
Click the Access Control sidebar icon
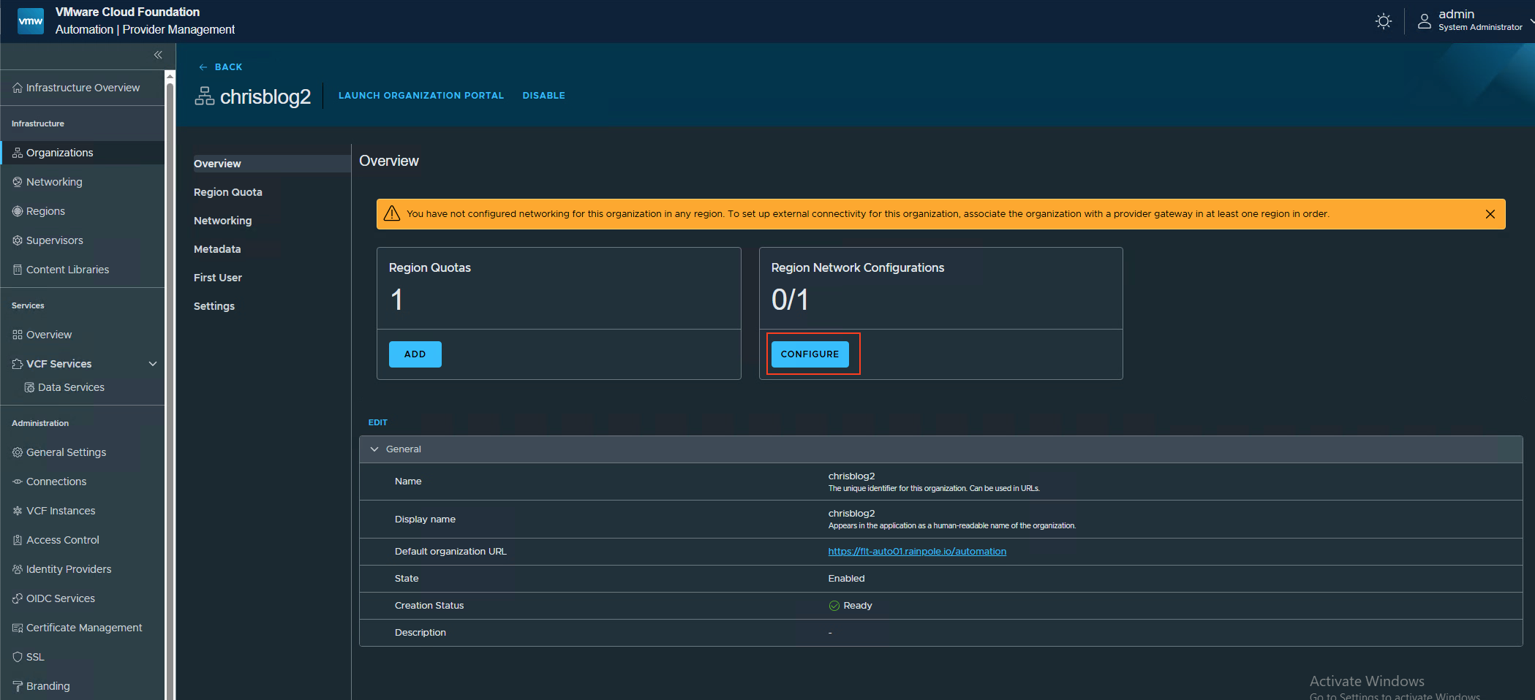tap(18, 540)
